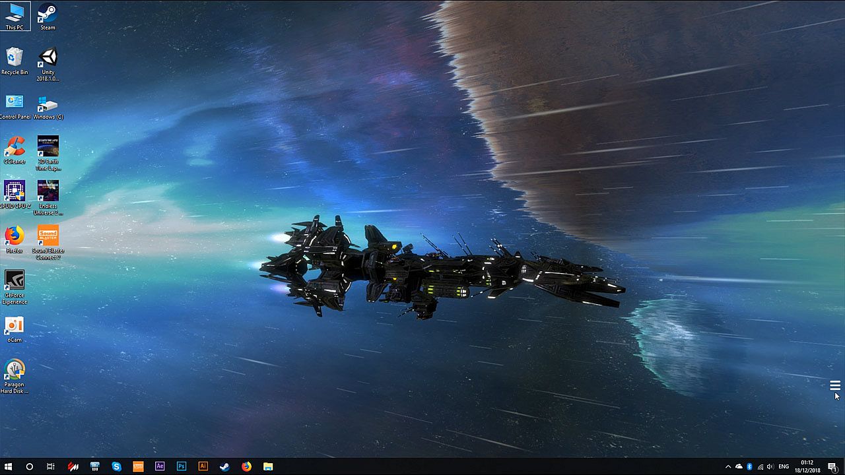Select the Control Panel desktop icon
This screenshot has height=475, width=845.
[15, 107]
